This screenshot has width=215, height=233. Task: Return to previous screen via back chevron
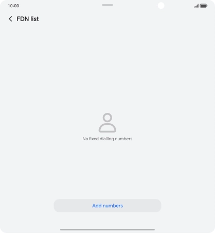click(10, 19)
